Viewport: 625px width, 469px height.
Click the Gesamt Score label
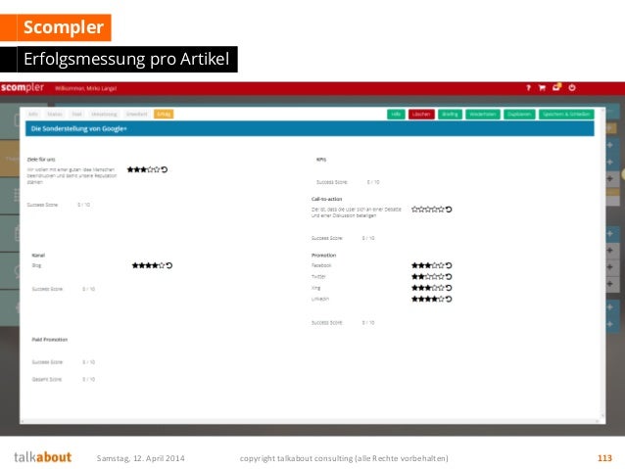[x=47, y=379]
